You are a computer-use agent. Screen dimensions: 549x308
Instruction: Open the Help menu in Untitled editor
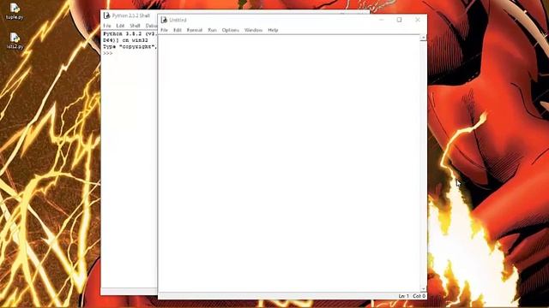pos(273,30)
